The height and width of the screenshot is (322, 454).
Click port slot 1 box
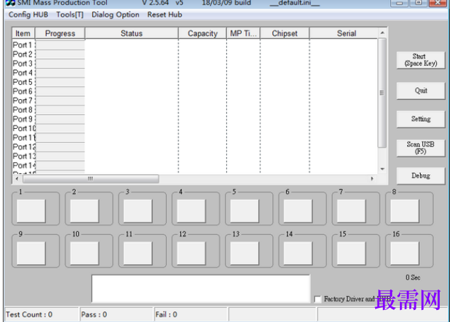[31, 211]
